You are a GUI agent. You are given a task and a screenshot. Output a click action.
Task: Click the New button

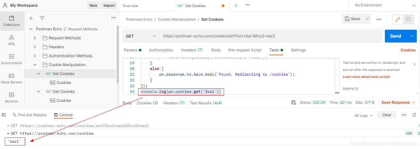point(93,5)
